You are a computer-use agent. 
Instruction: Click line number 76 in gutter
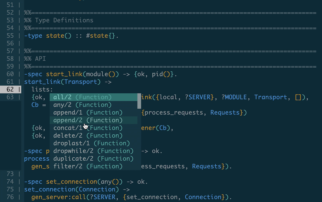pyautogui.click(x=10, y=197)
